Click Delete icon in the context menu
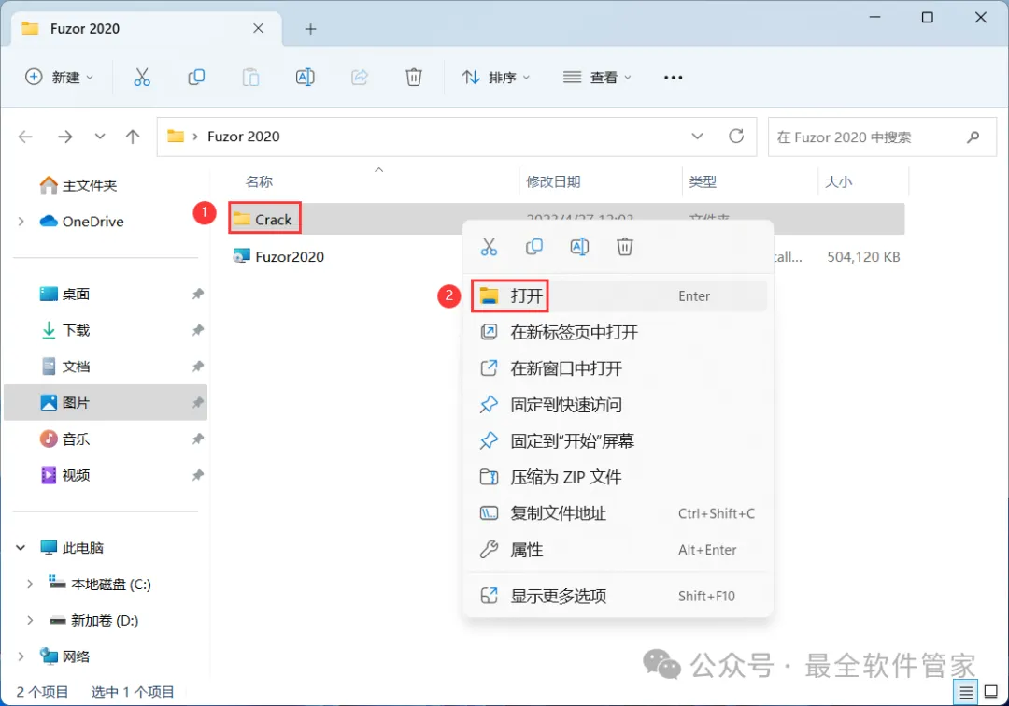This screenshot has width=1009, height=706. 625,247
